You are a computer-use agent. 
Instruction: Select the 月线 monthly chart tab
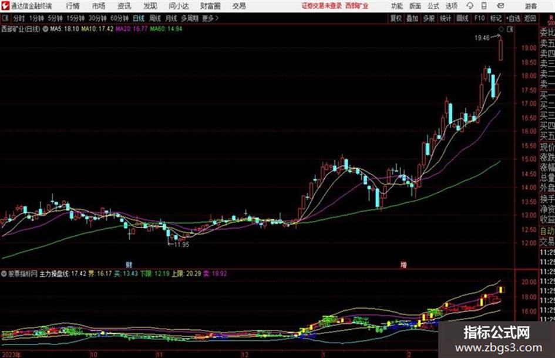pos(171,18)
